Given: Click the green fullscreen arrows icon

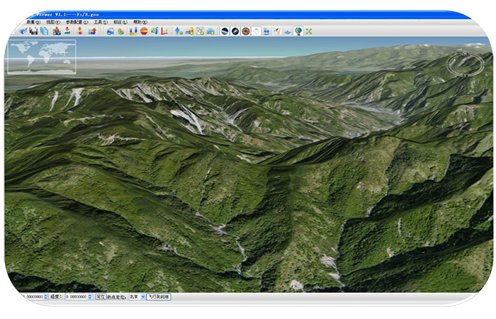Looking at the screenshot, I should pos(309,31).
